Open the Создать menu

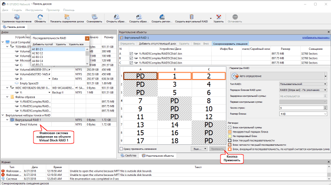click(x=17, y=10)
